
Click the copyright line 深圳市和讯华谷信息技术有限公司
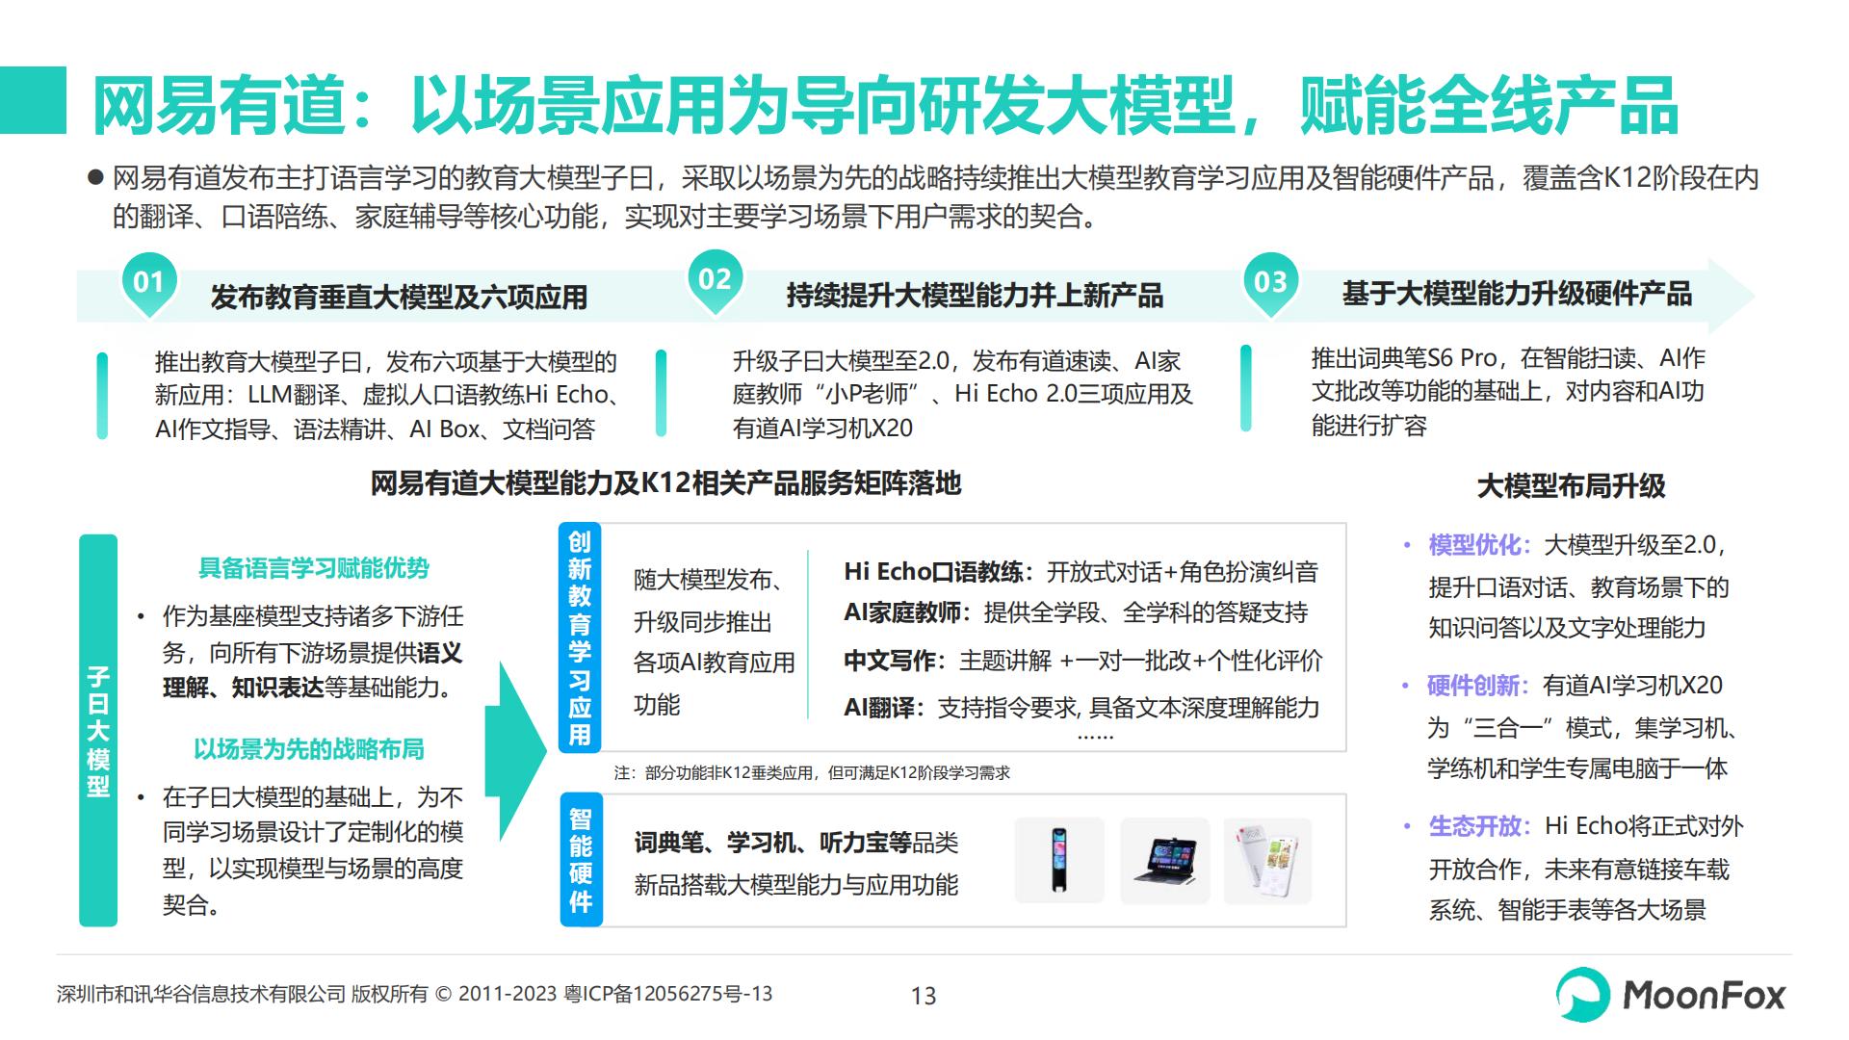(x=415, y=994)
